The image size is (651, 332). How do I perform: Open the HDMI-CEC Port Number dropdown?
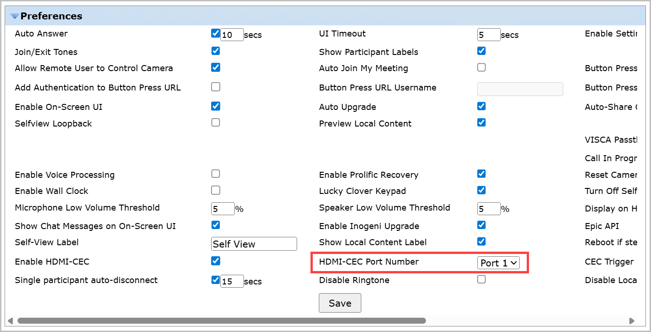tap(498, 263)
